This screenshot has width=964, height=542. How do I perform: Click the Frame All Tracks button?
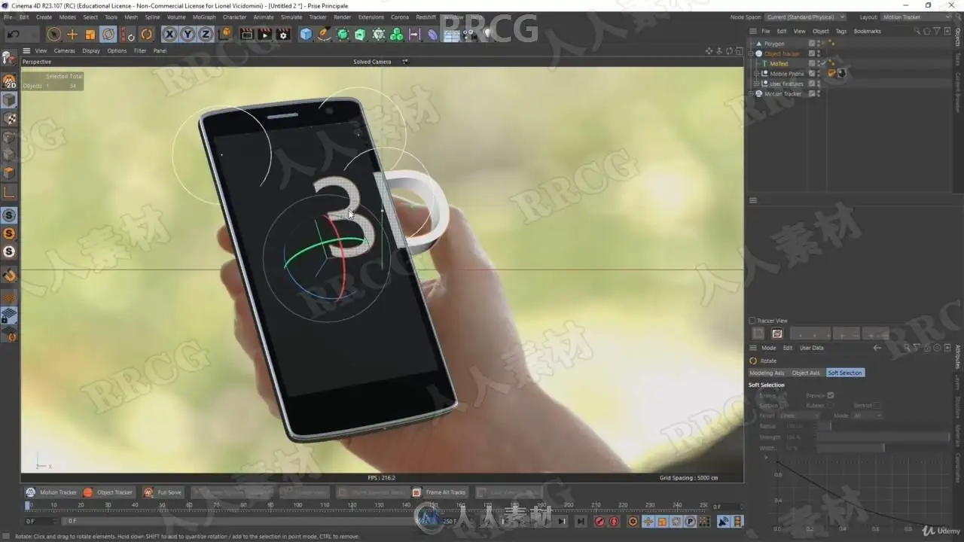pyautogui.click(x=439, y=492)
